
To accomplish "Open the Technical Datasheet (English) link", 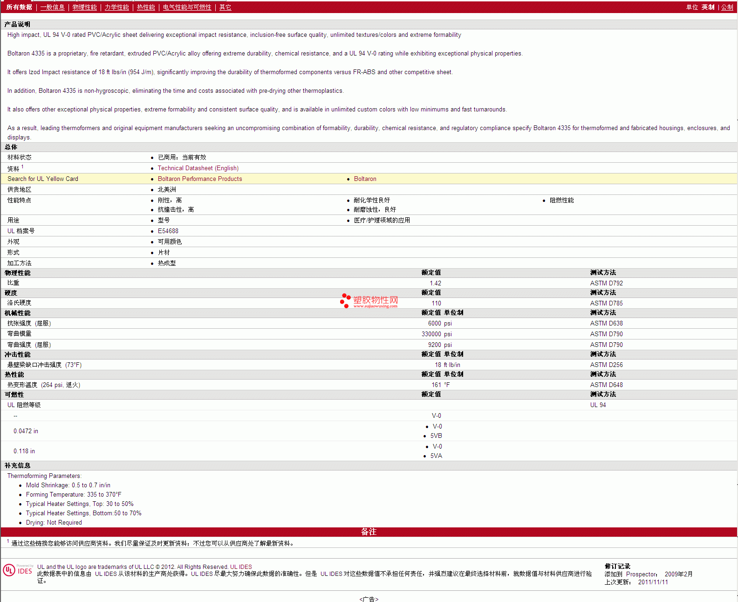I will pos(198,168).
